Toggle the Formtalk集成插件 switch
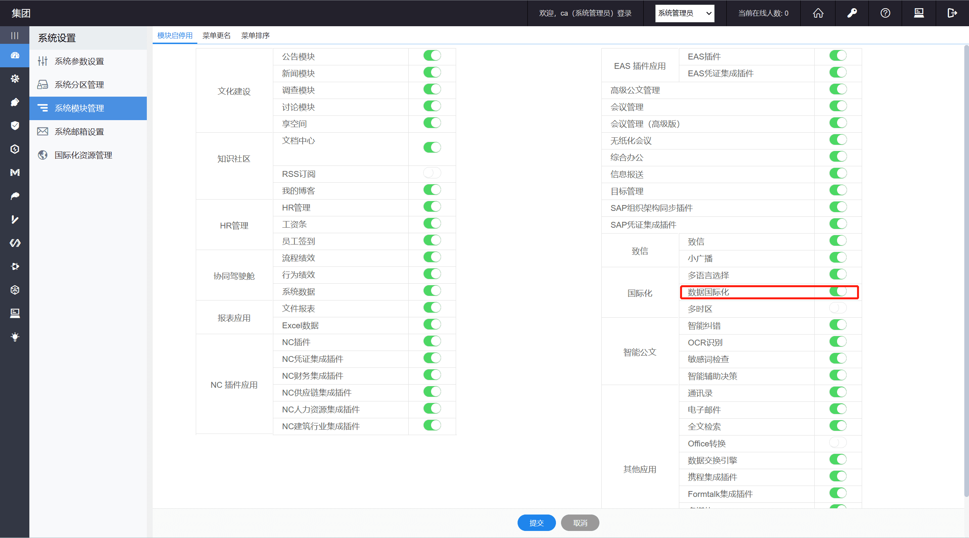The height and width of the screenshot is (538, 969). point(838,493)
